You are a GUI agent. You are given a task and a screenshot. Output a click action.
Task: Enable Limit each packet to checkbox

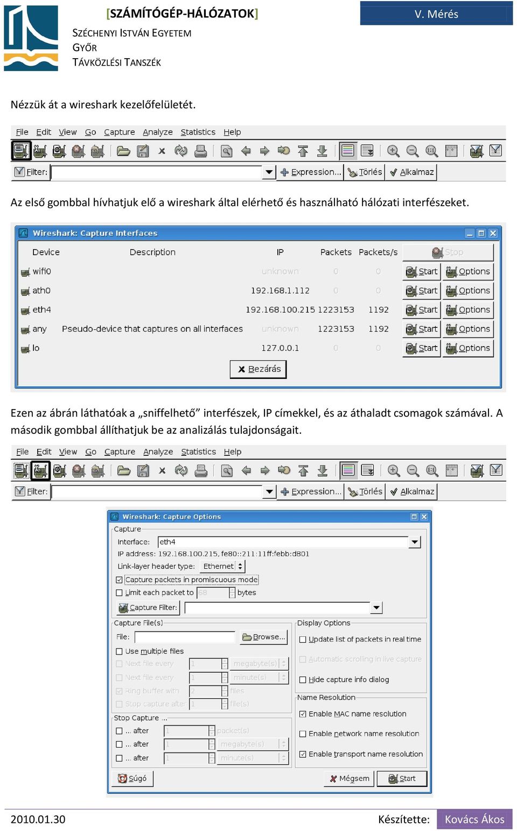(x=120, y=593)
